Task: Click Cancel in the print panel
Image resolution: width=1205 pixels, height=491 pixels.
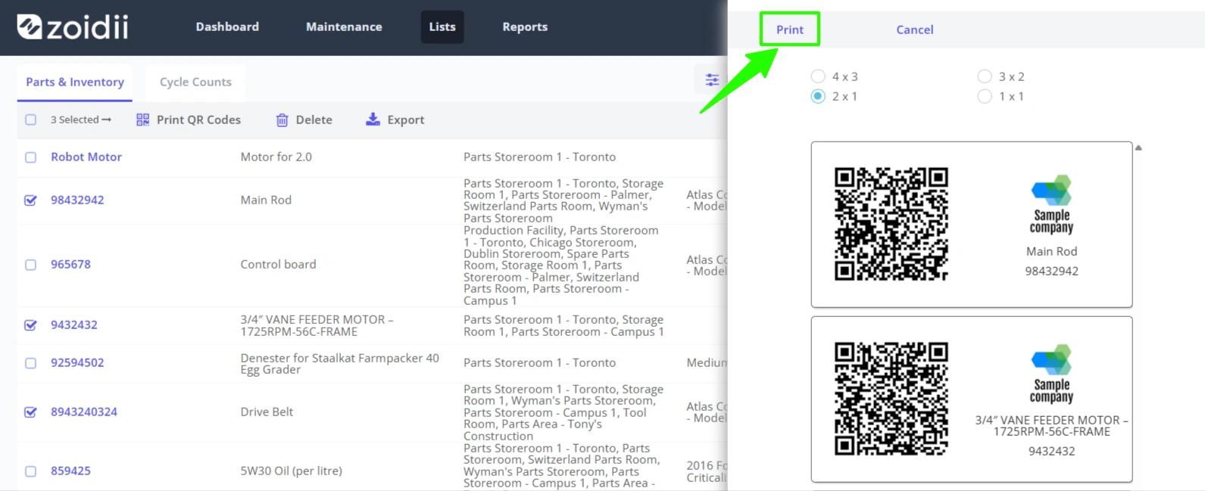Action: coord(915,30)
